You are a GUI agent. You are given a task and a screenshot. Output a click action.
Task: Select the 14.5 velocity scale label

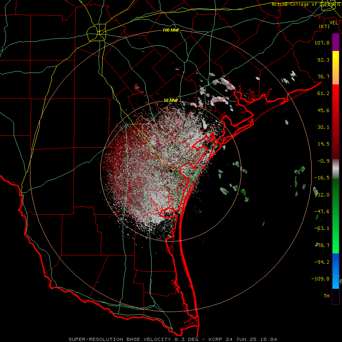pos(323,144)
